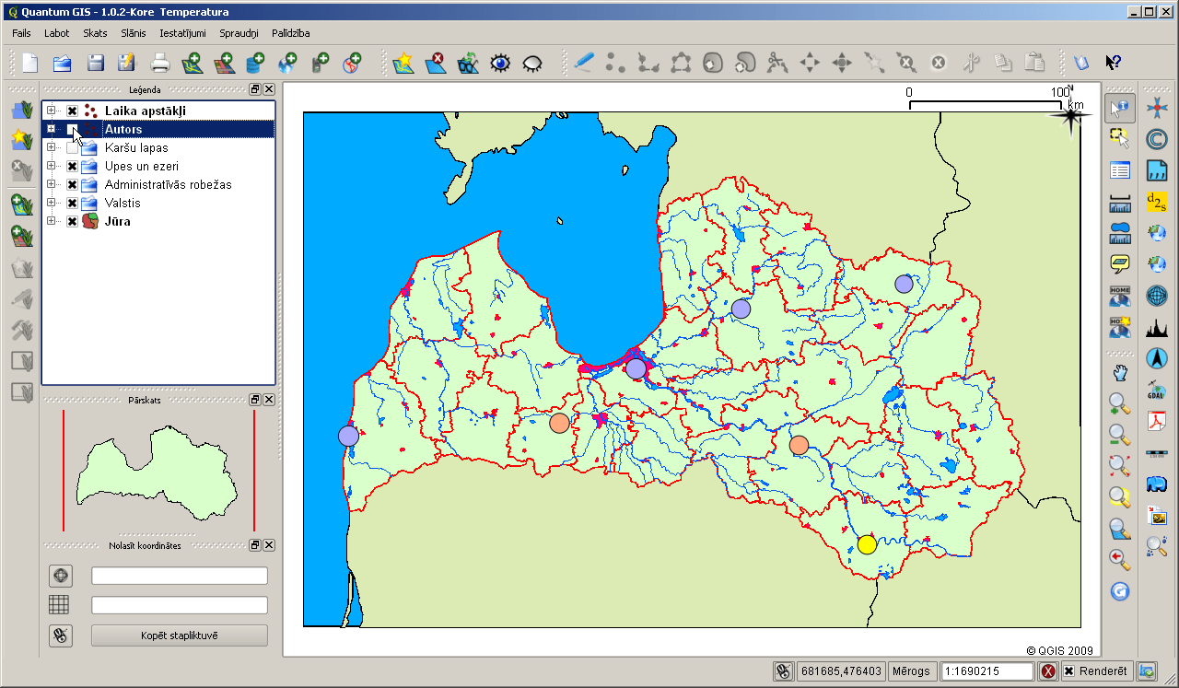The image size is (1179, 688).
Task: Select the Zoom In magnifier tool
Action: (1120, 403)
